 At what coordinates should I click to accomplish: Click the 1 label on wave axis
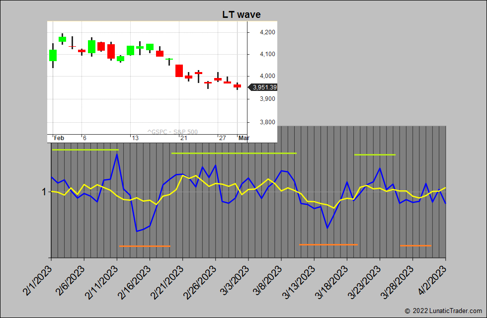[44, 192]
